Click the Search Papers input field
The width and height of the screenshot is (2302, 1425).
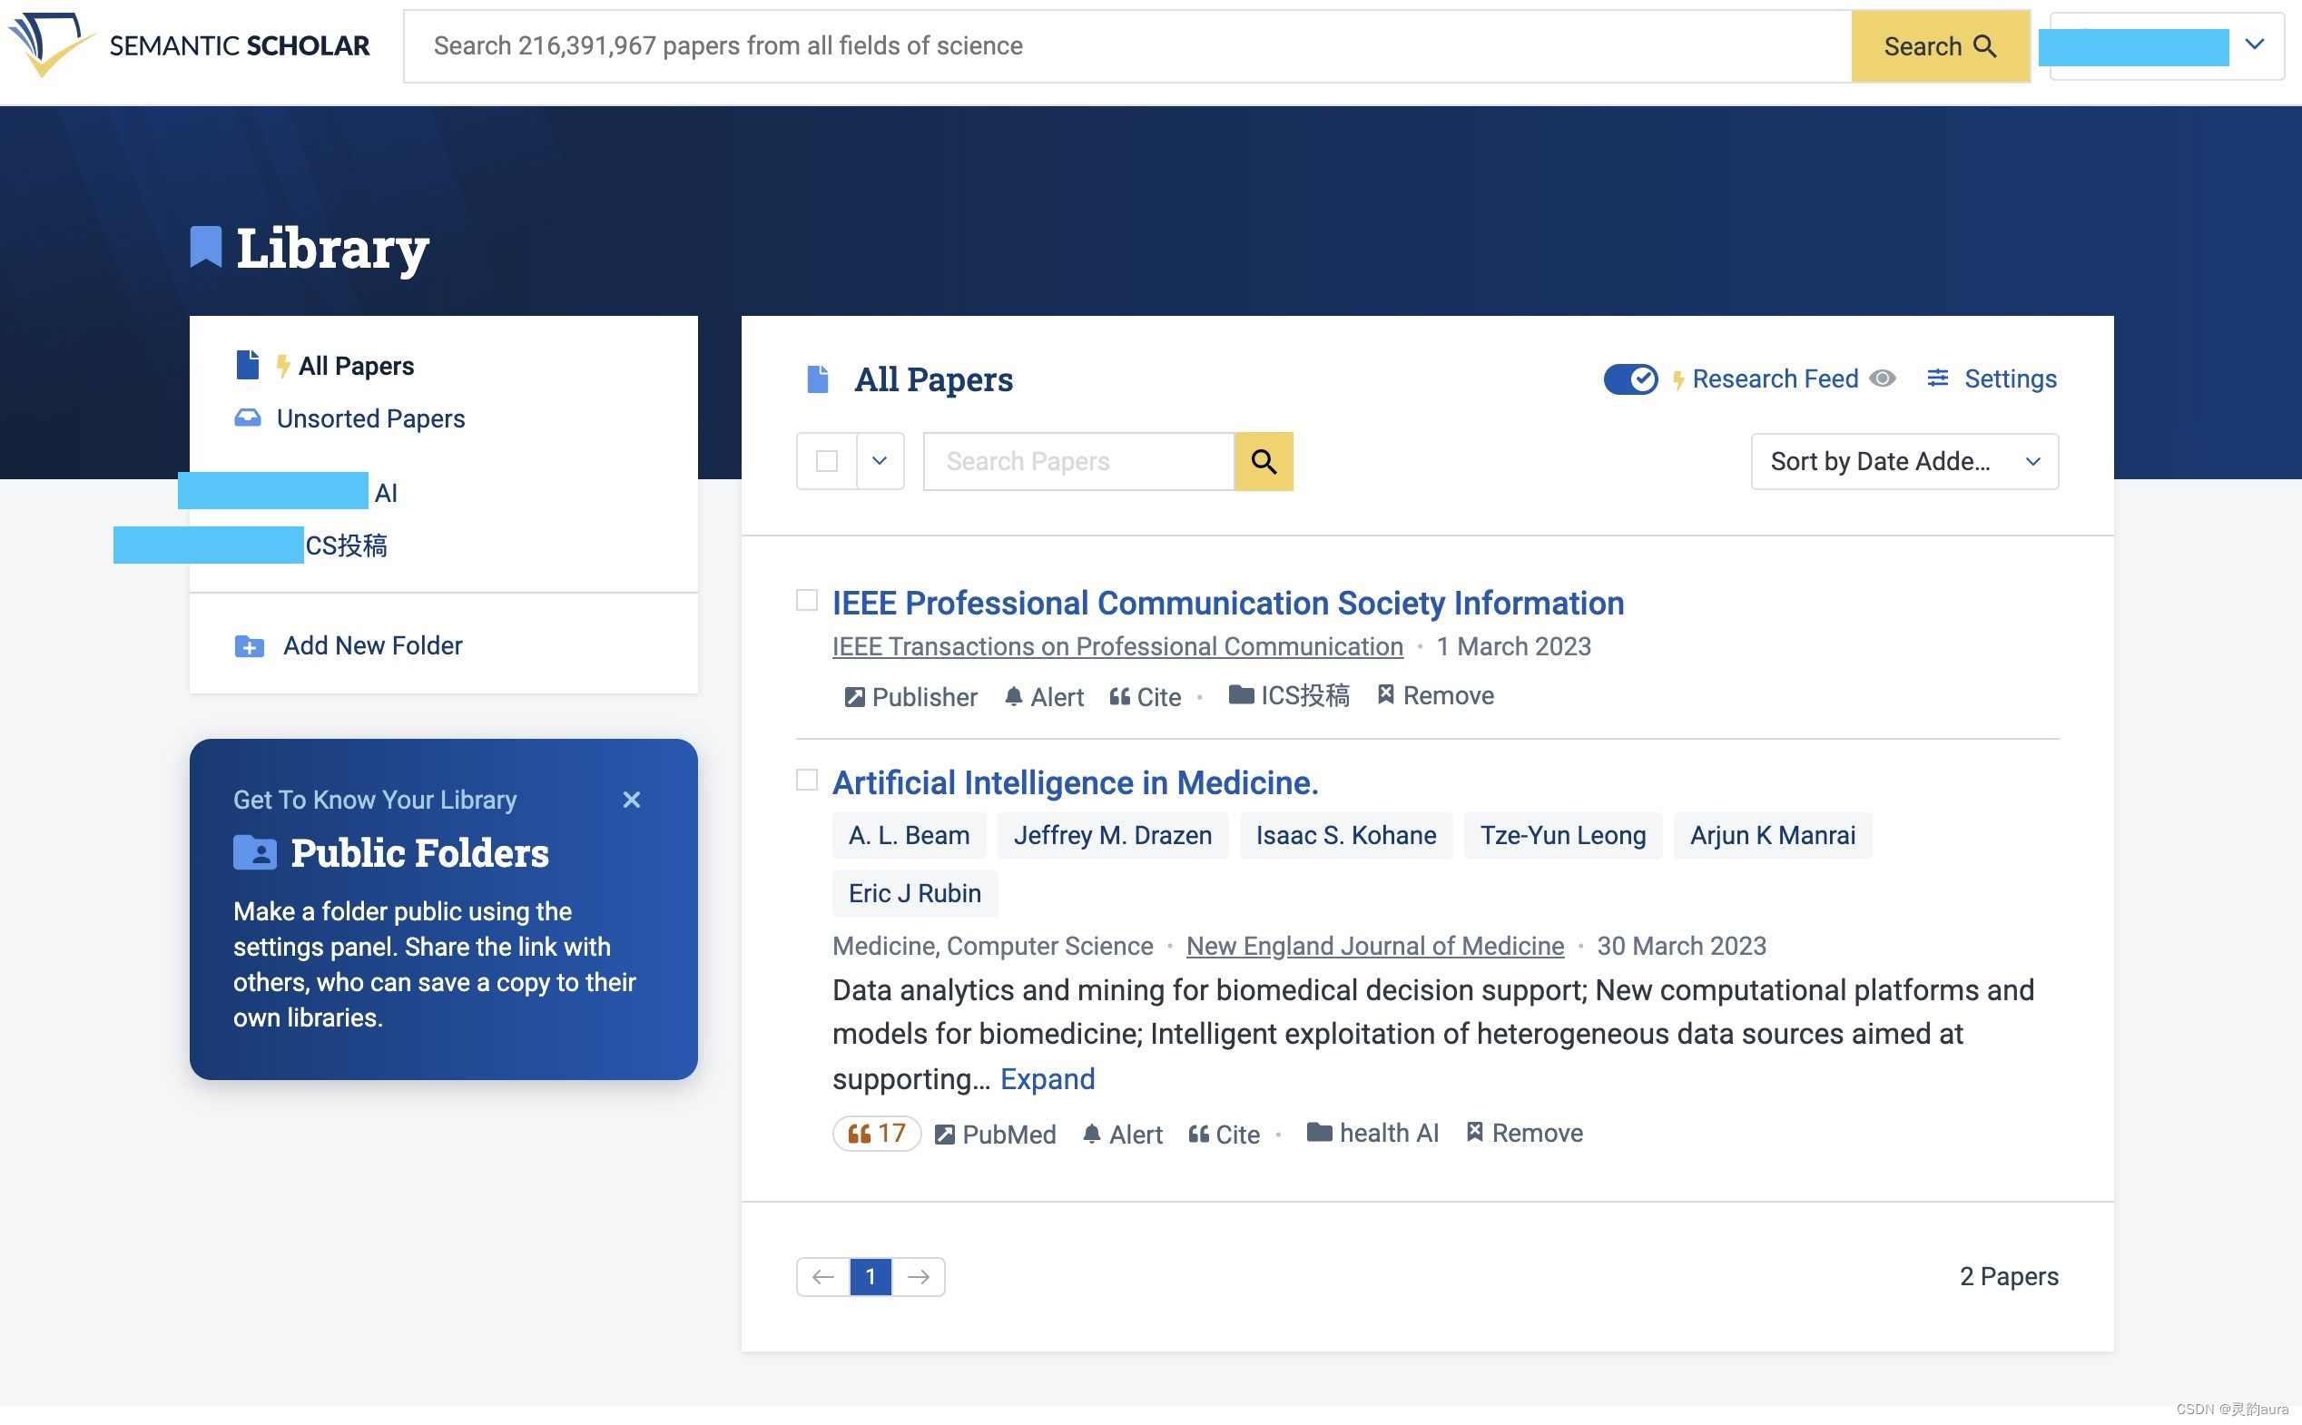pyautogui.click(x=1077, y=461)
